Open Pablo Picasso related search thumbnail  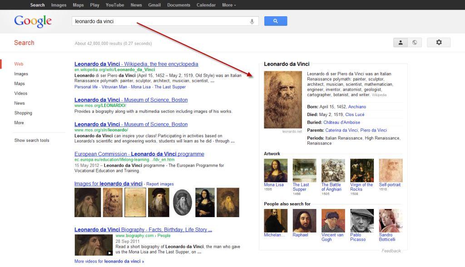[x=362, y=220]
